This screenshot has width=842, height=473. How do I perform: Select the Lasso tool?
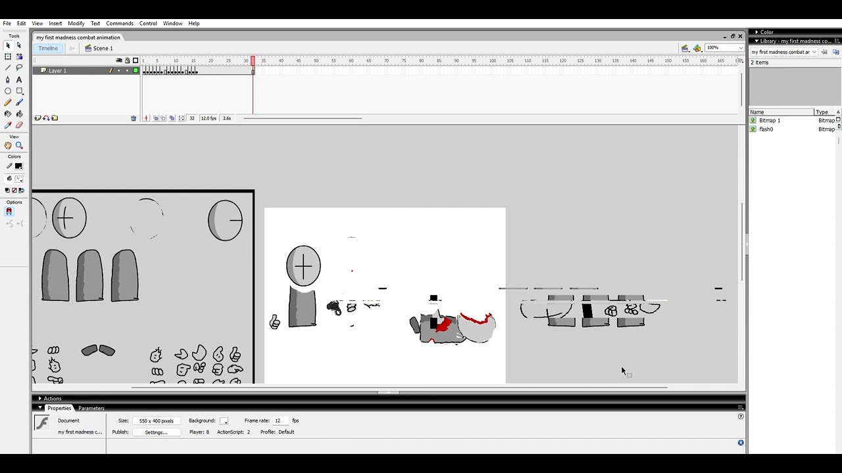pos(19,68)
